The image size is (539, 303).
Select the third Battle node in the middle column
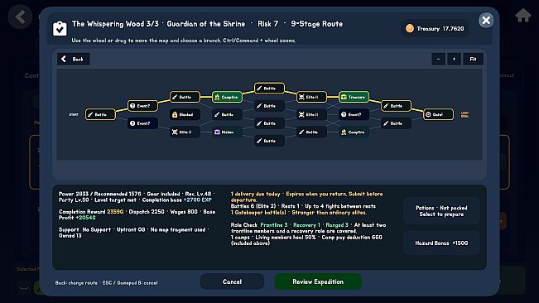[x=270, y=123]
